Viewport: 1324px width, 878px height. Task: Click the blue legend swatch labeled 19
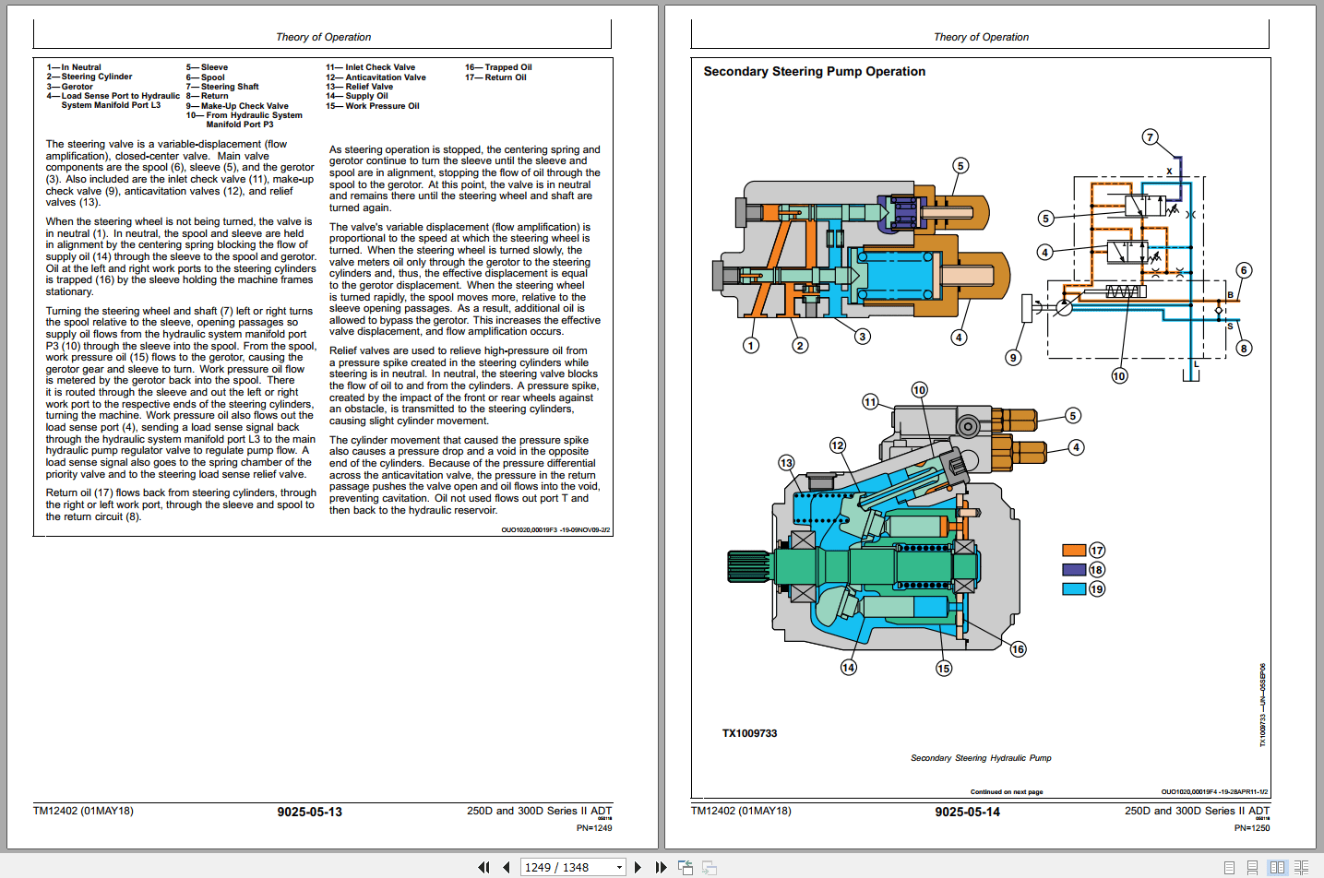click(x=1074, y=588)
